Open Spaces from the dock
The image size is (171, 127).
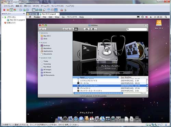pos(108,118)
